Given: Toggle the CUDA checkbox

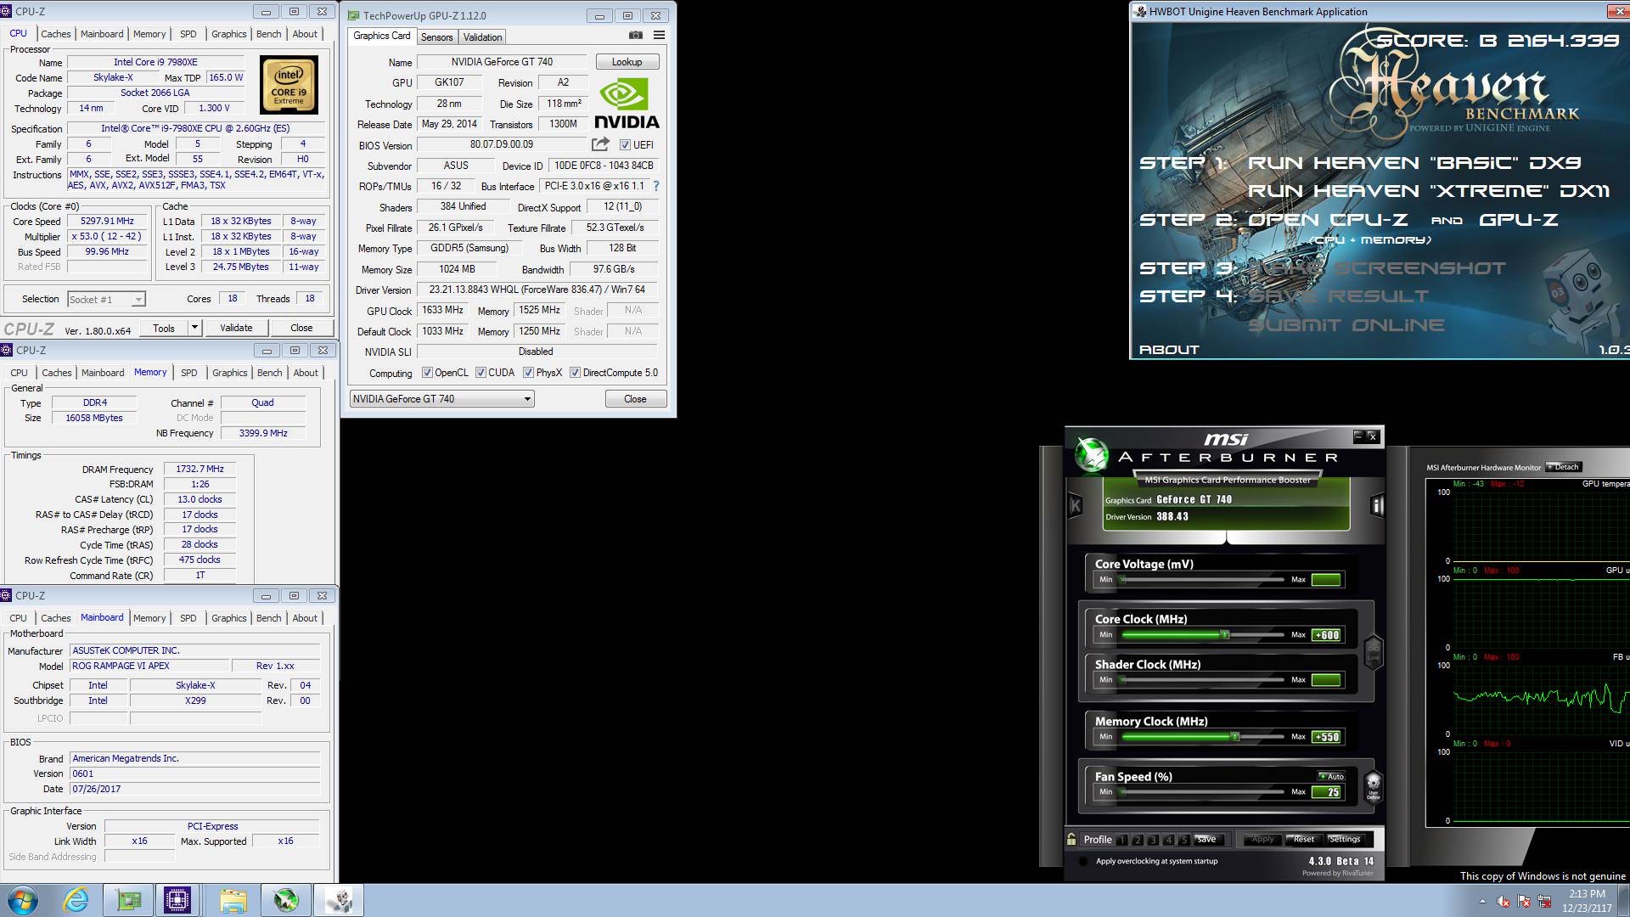Looking at the screenshot, I should (481, 373).
